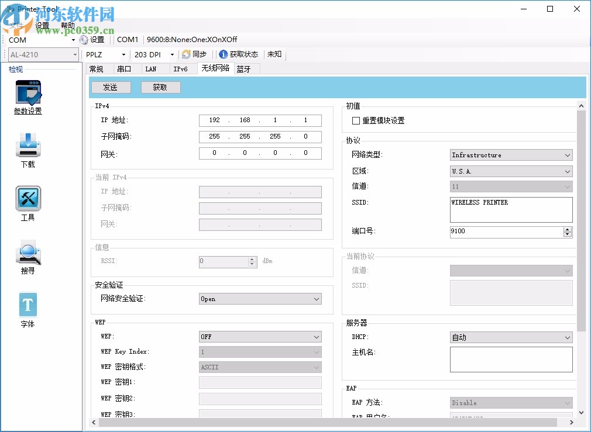Viewport: 591px width, 432px height.
Task: Click the SSID field showing WIRELESS PRINTER
Action: click(510, 209)
